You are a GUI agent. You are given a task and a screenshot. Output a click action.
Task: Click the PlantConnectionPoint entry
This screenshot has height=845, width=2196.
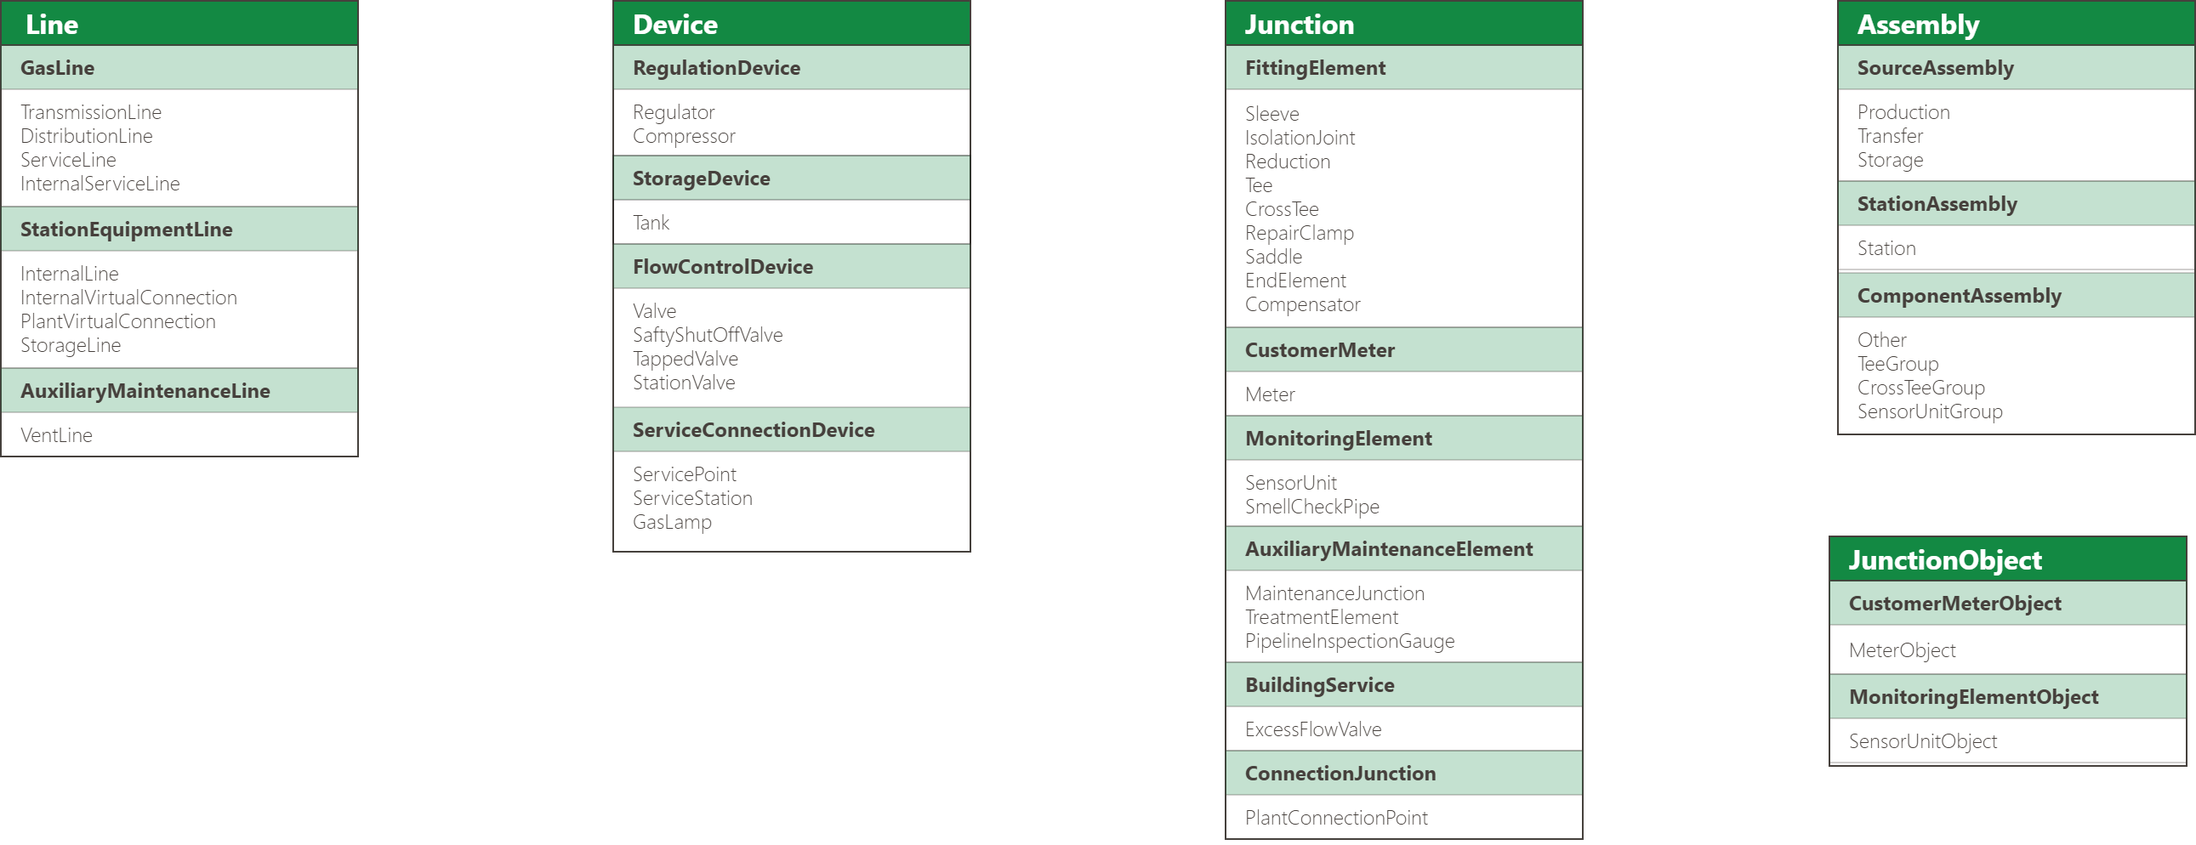click(x=1336, y=818)
